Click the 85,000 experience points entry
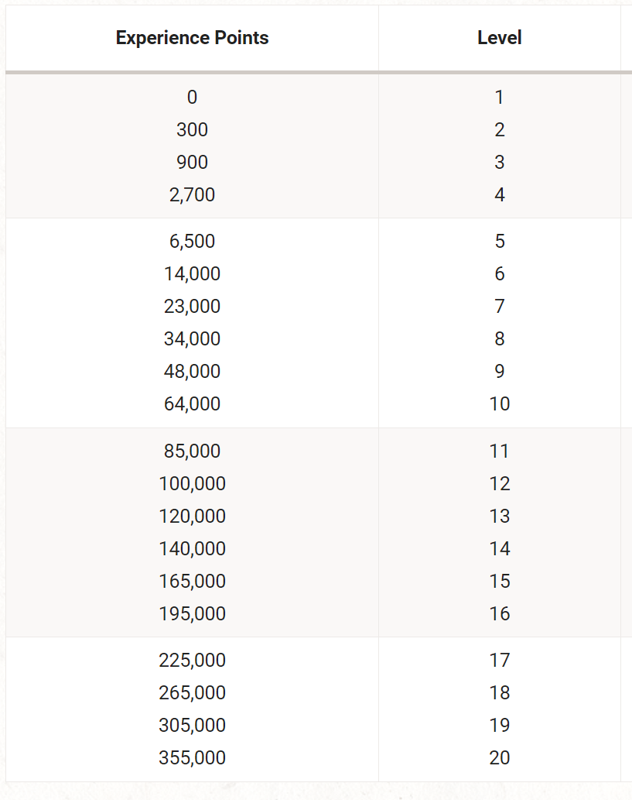 tap(192, 451)
